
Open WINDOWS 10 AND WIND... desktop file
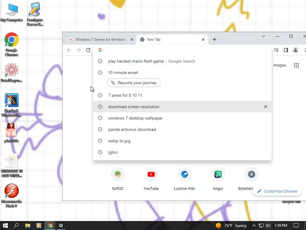pos(12,166)
